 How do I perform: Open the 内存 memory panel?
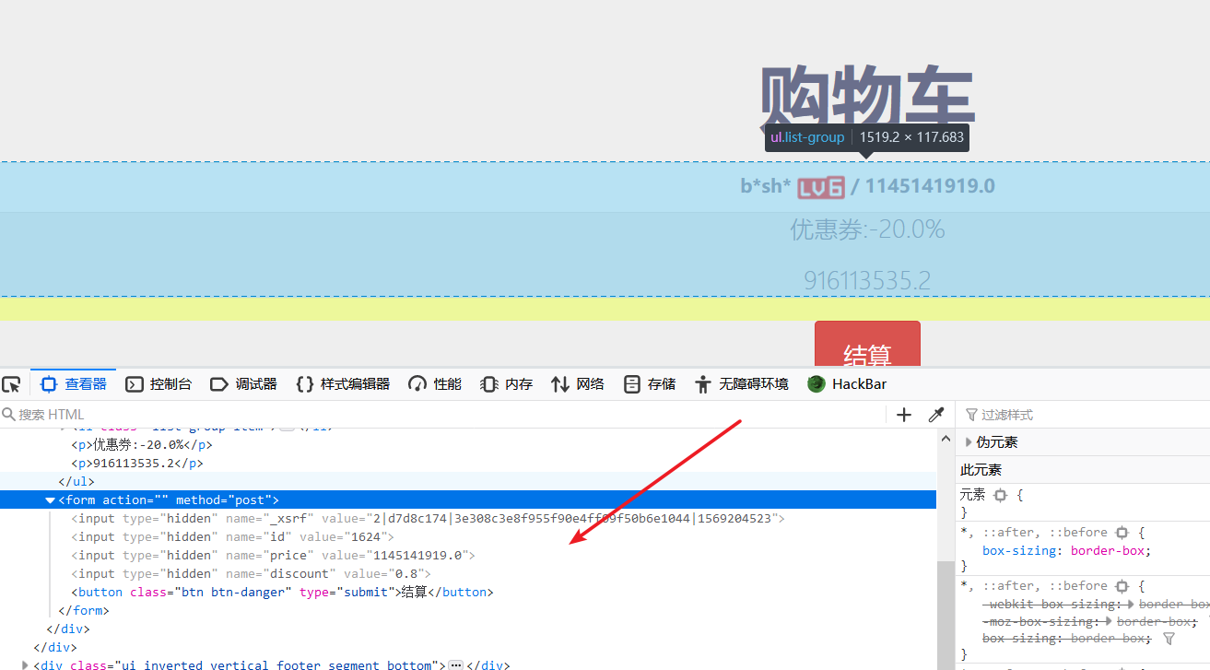pyautogui.click(x=507, y=384)
